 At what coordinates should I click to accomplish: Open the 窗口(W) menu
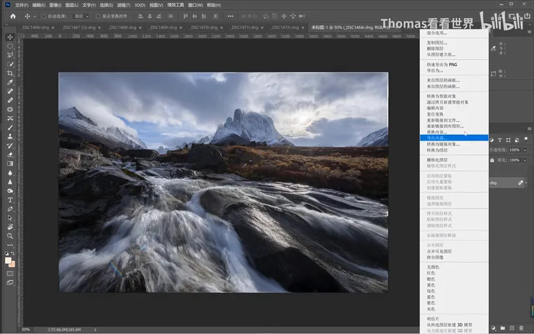tap(195, 5)
